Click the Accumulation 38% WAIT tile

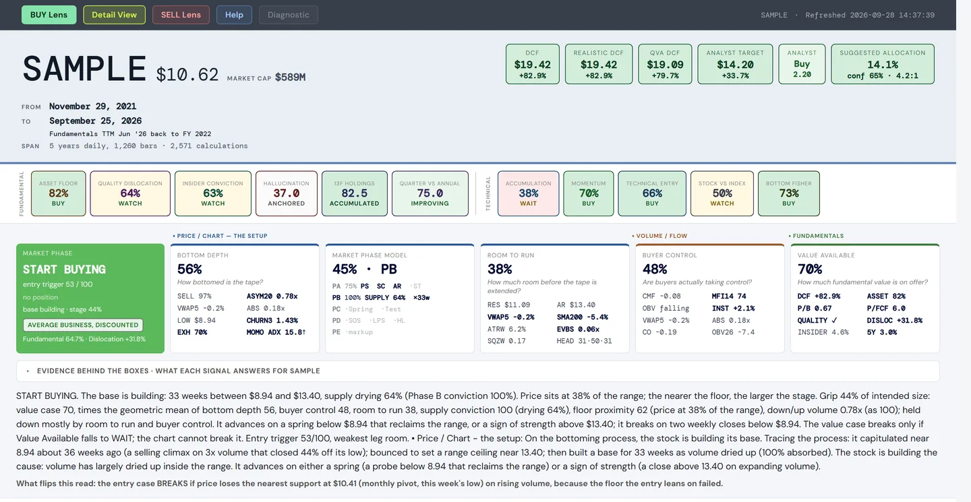[529, 193]
